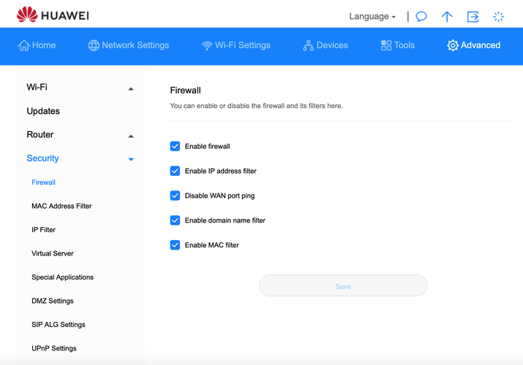The image size is (523, 365).
Task: Uncheck Enable firewall checkbox
Action: [x=175, y=146]
